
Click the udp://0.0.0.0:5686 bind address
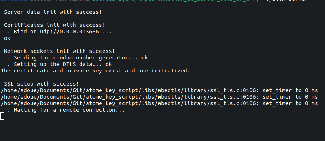click(x=69, y=32)
